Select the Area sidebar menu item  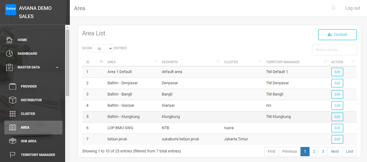coord(33,128)
